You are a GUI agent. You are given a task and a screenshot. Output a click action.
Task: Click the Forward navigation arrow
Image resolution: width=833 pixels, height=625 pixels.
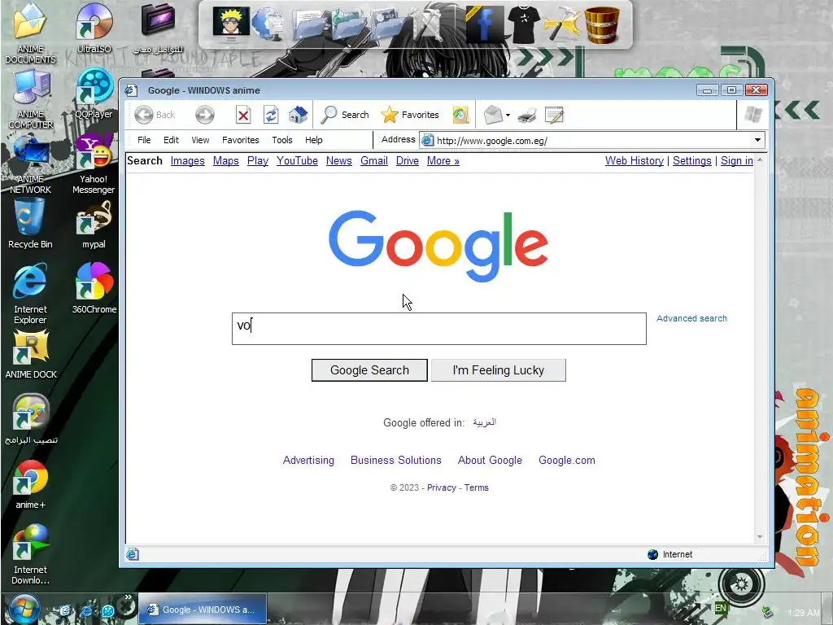pyautogui.click(x=204, y=115)
